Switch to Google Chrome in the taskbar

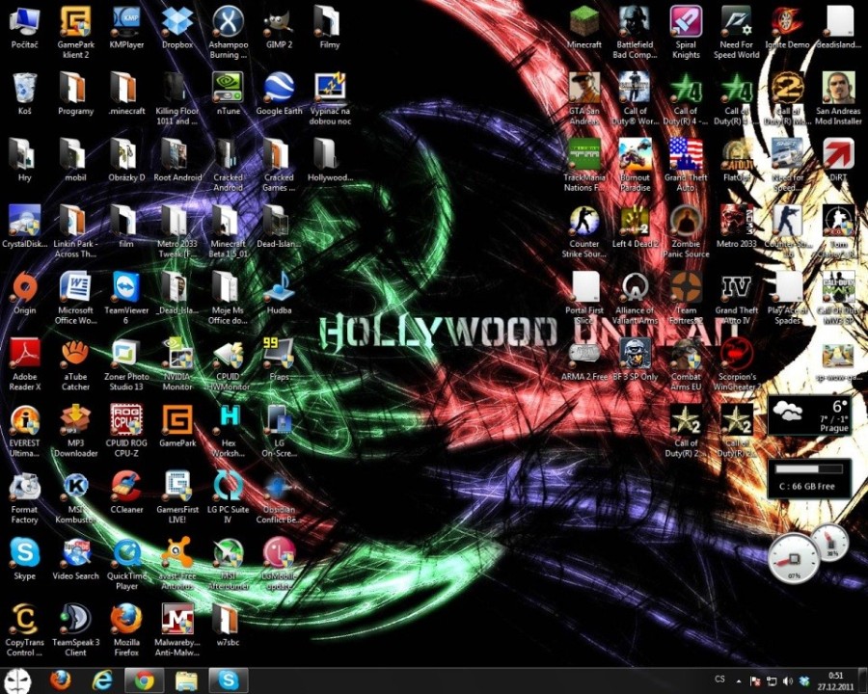pyautogui.click(x=144, y=681)
